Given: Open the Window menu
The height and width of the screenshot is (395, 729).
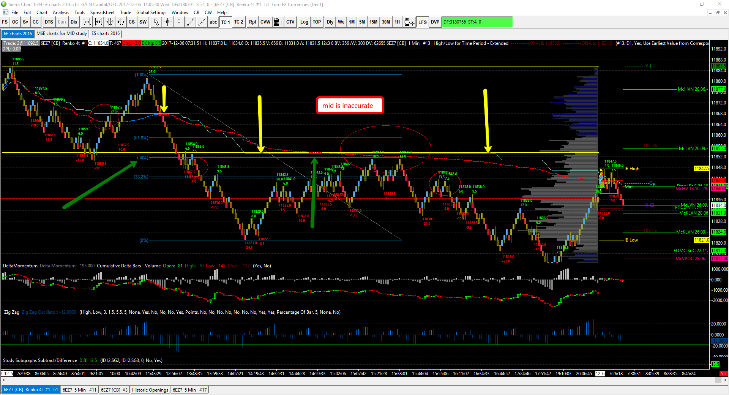Looking at the screenshot, I should (180, 13).
